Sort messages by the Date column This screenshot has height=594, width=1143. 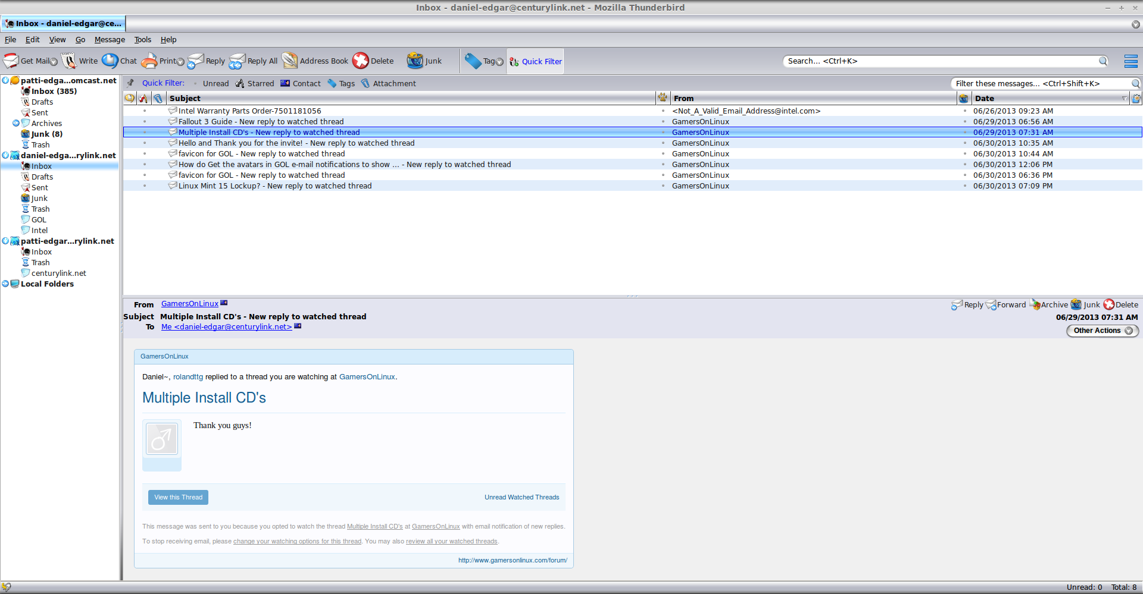[x=1050, y=98]
